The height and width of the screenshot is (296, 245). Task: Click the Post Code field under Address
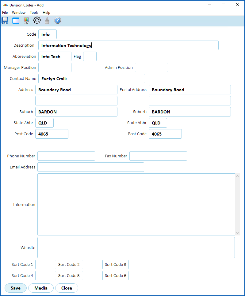[x=52, y=134]
